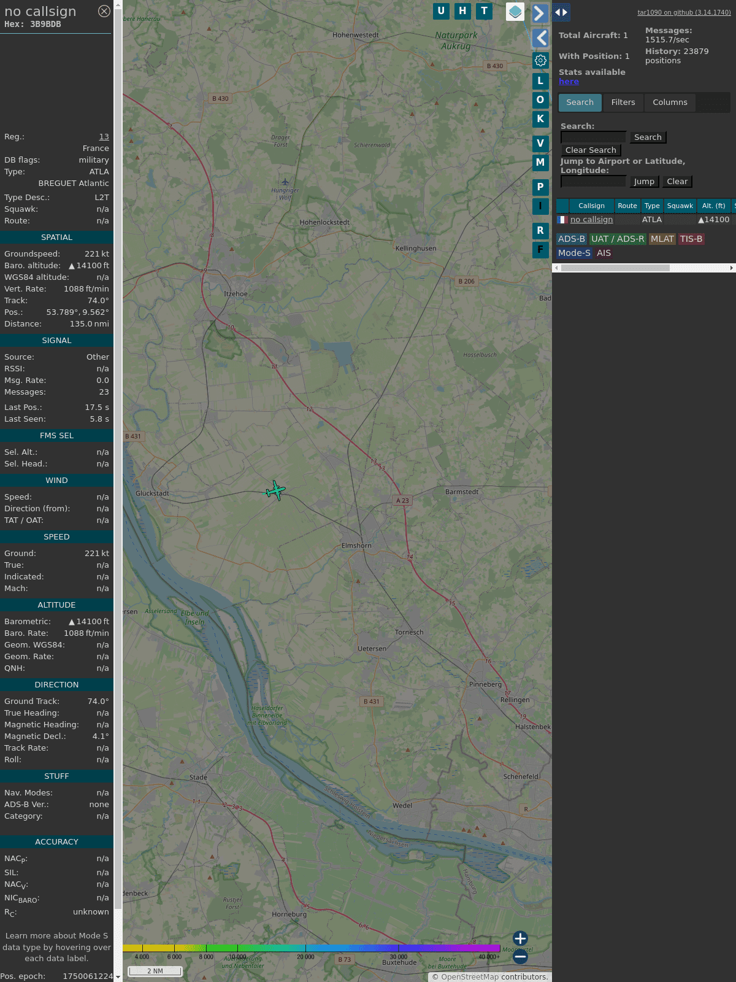Click left-panel scrollbar down arrow
This screenshot has width=736, height=982.
(x=118, y=977)
